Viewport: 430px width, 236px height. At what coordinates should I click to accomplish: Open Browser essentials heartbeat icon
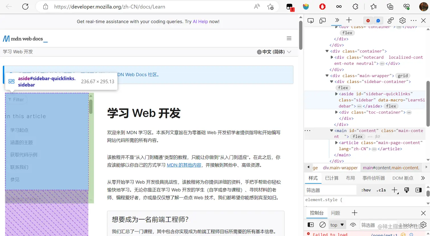click(x=407, y=7)
